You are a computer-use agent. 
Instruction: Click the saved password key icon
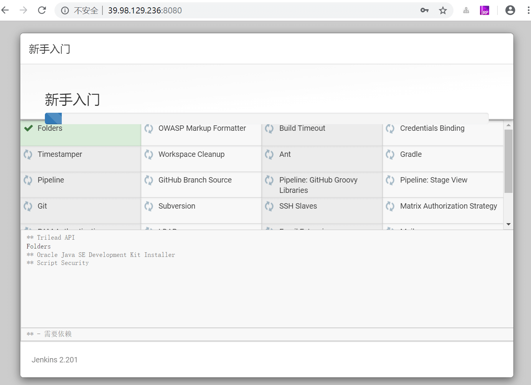click(424, 10)
